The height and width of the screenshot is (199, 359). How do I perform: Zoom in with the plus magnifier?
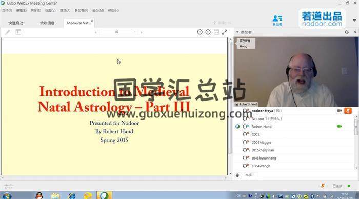point(200,32)
